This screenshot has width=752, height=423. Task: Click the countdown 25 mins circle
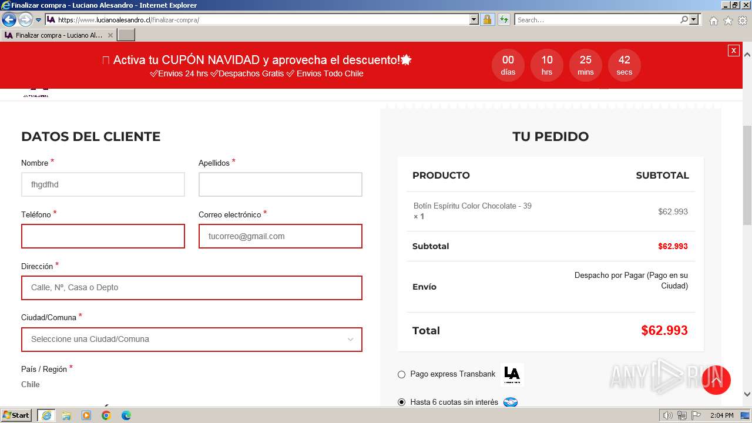click(586, 65)
